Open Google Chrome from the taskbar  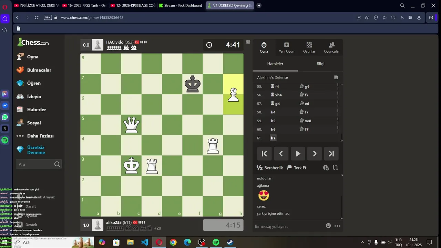[x=173, y=242]
